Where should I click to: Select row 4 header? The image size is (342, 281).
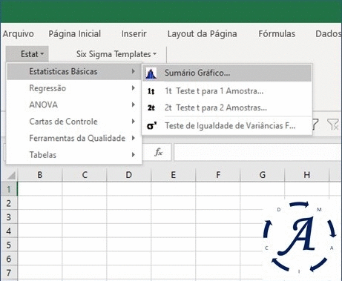pyautogui.click(x=9, y=231)
